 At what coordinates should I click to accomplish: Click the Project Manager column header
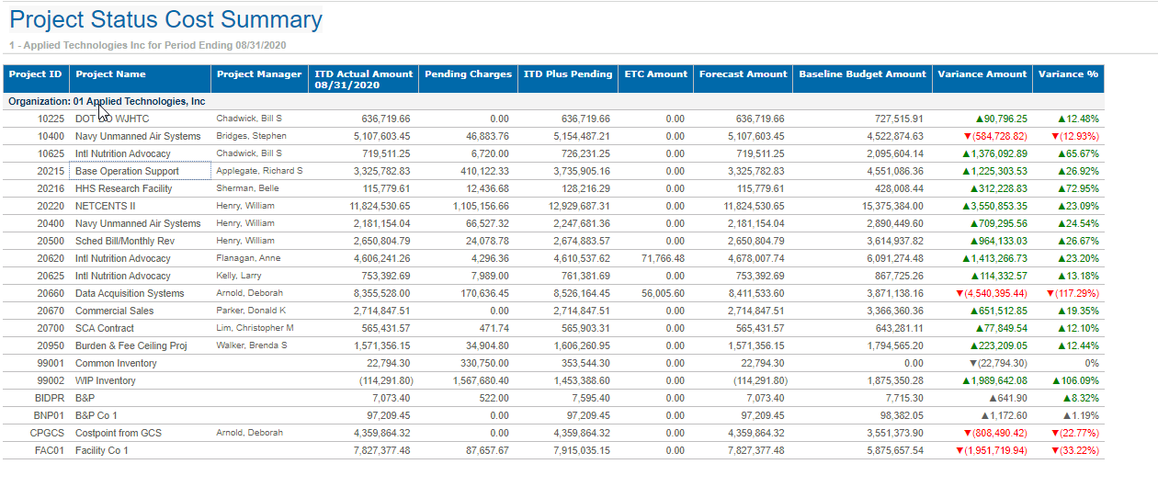pyautogui.click(x=259, y=74)
